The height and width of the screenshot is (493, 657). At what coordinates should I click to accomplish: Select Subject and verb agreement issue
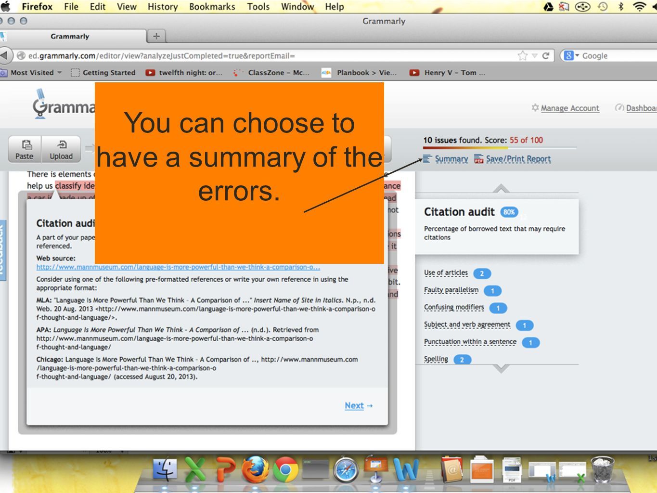pyautogui.click(x=467, y=325)
